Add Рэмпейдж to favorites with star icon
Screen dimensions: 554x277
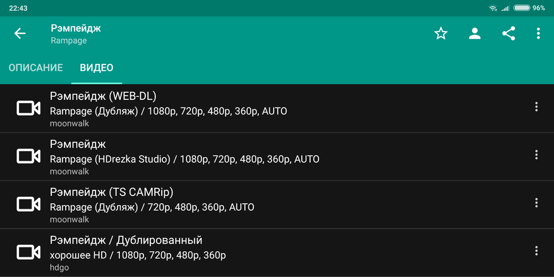(x=440, y=34)
